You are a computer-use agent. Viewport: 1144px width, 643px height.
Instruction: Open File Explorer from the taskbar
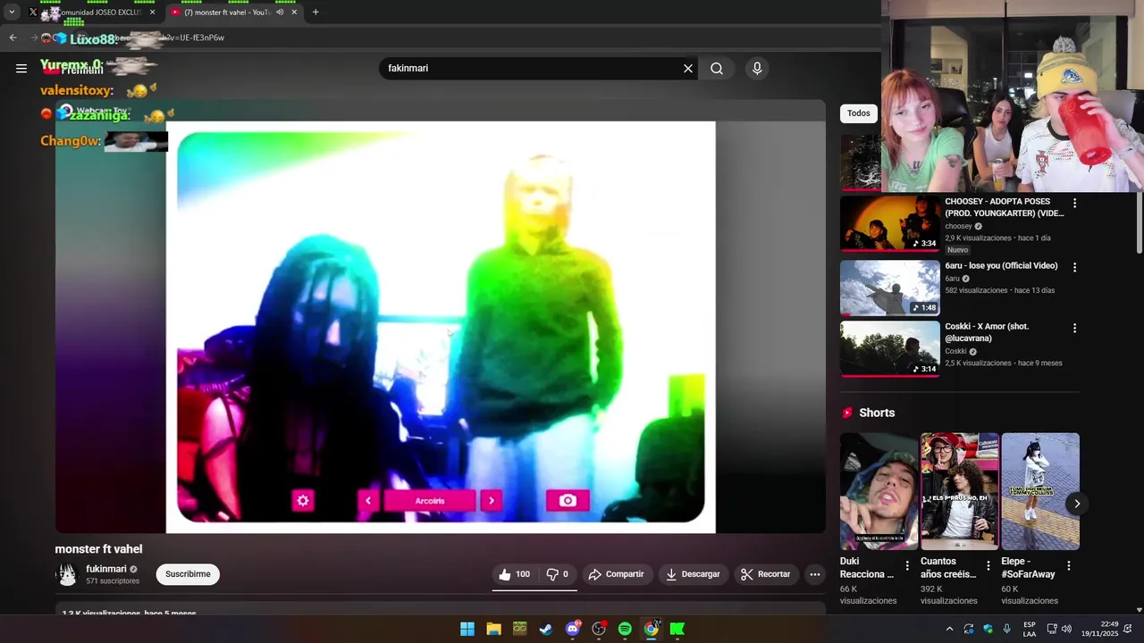tap(493, 629)
